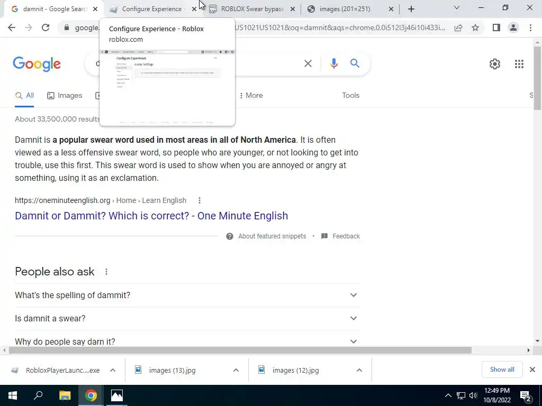Open the Google apps grid

tap(519, 64)
